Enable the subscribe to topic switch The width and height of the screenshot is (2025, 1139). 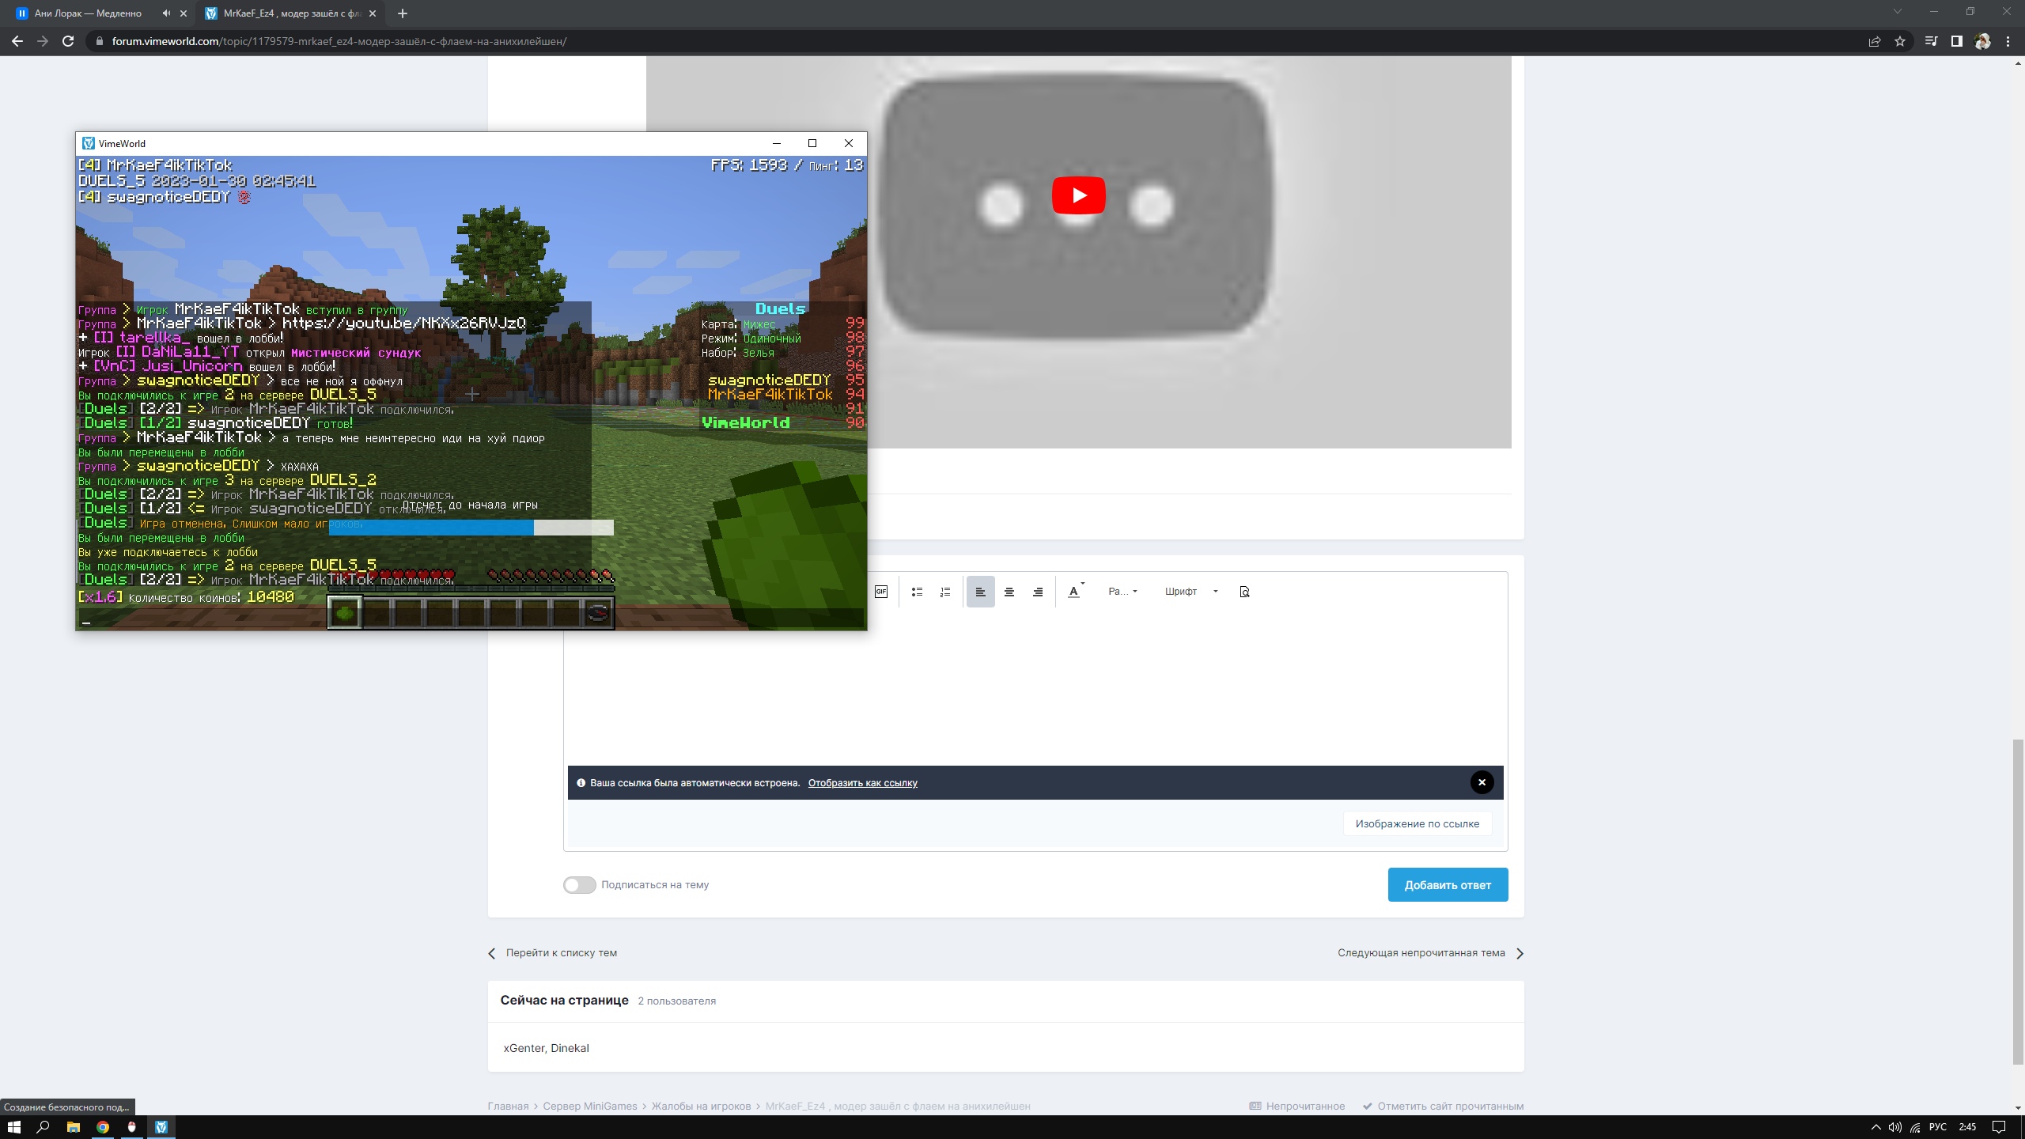pyautogui.click(x=579, y=884)
